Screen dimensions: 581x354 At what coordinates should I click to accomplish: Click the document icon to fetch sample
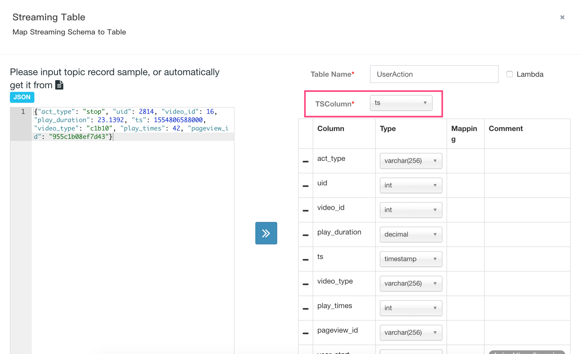[x=59, y=85]
